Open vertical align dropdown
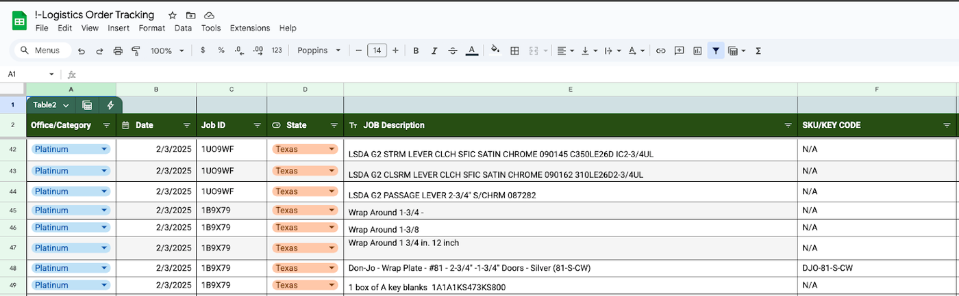 tap(588, 51)
